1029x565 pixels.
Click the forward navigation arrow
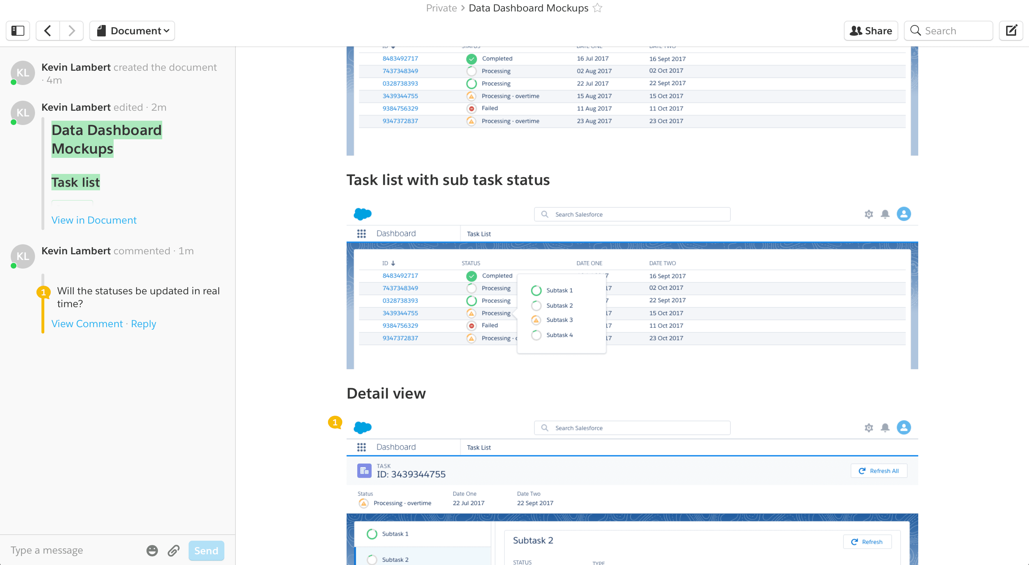pyautogui.click(x=71, y=31)
